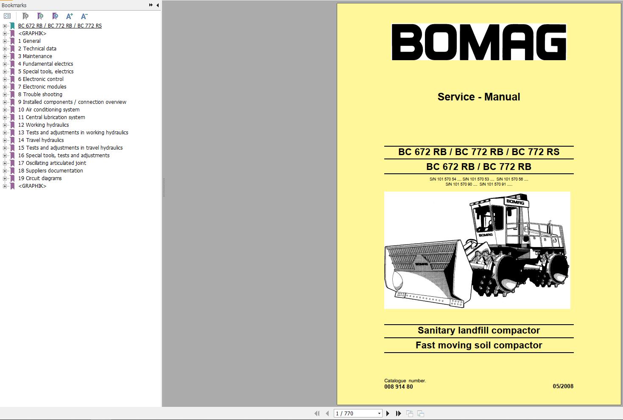This screenshot has width=623, height=420.
Task: Click the panel splitter grip beside Bookmarks pane
Action: [x=164, y=187]
